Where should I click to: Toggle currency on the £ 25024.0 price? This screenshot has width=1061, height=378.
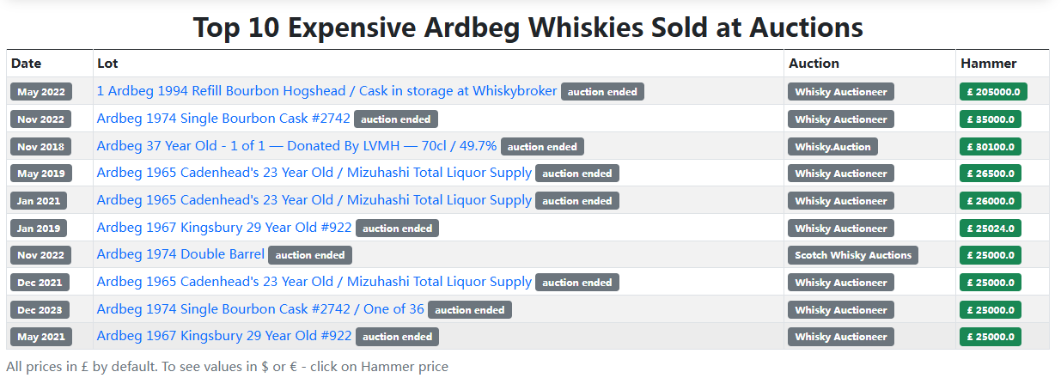point(990,229)
